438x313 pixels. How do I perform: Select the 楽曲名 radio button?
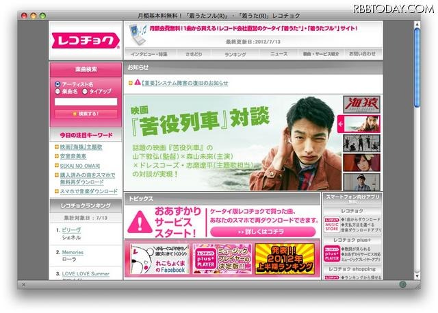(x=57, y=90)
